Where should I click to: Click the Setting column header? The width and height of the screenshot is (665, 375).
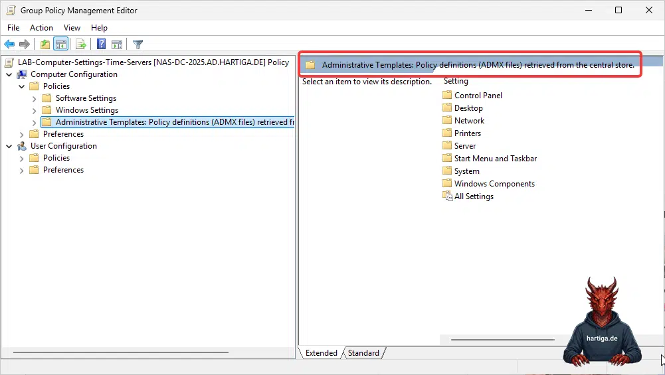[456, 81]
